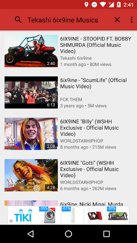This screenshot has height=243, width=137.
Task: Open the "Billy" WSHH video title
Action: (90, 128)
